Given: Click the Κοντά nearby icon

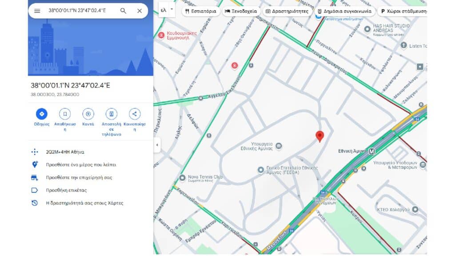Looking at the screenshot, I should click(88, 114).
